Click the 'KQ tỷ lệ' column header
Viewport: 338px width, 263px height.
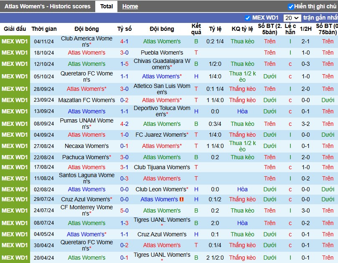click(242, 29)
